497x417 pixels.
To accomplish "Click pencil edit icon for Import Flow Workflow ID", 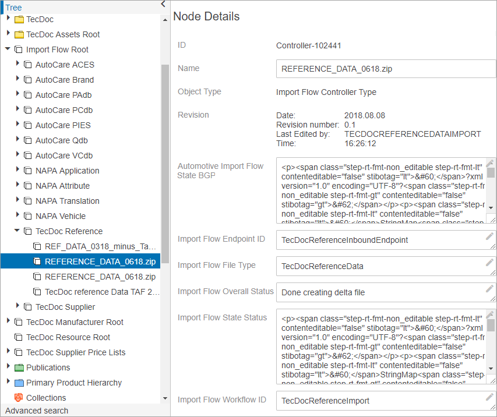I will [489, 397].
